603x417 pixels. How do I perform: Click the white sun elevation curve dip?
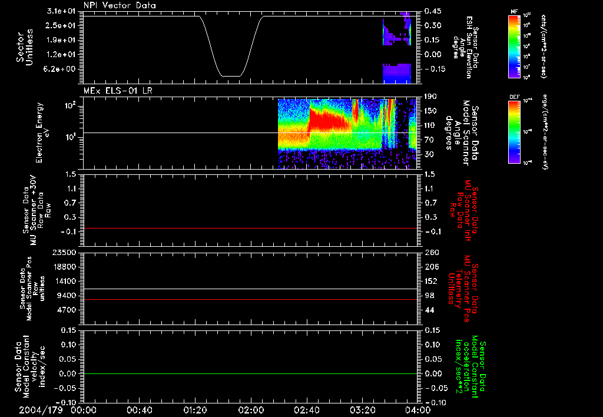coord(231,76)
